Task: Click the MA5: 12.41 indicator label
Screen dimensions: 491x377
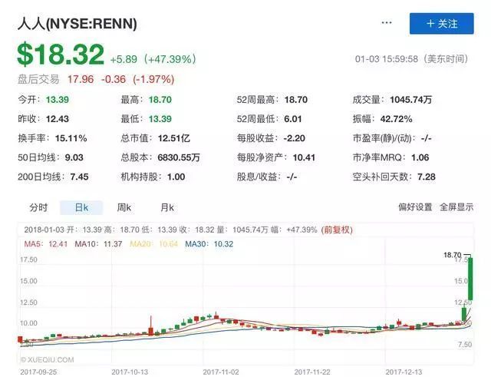Action: pyautogui.click(x=46, y=244)
